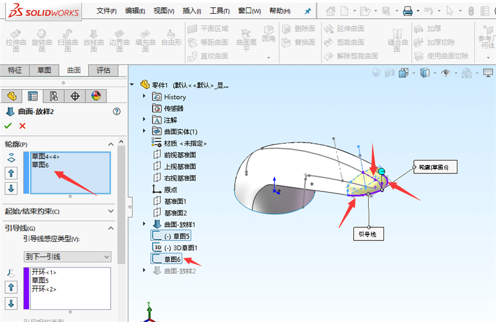This screenshot has width=496, height=322.
Task: Cancel 曲面-放样2 with red X
Action: pyautogui.click(x=23, y=125)
